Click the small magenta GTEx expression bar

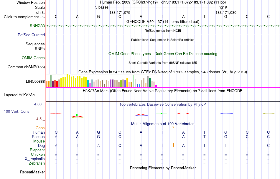pyautogui.click(x=156, y=86)
